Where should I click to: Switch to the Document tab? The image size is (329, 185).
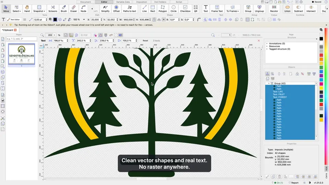[86, 2]
